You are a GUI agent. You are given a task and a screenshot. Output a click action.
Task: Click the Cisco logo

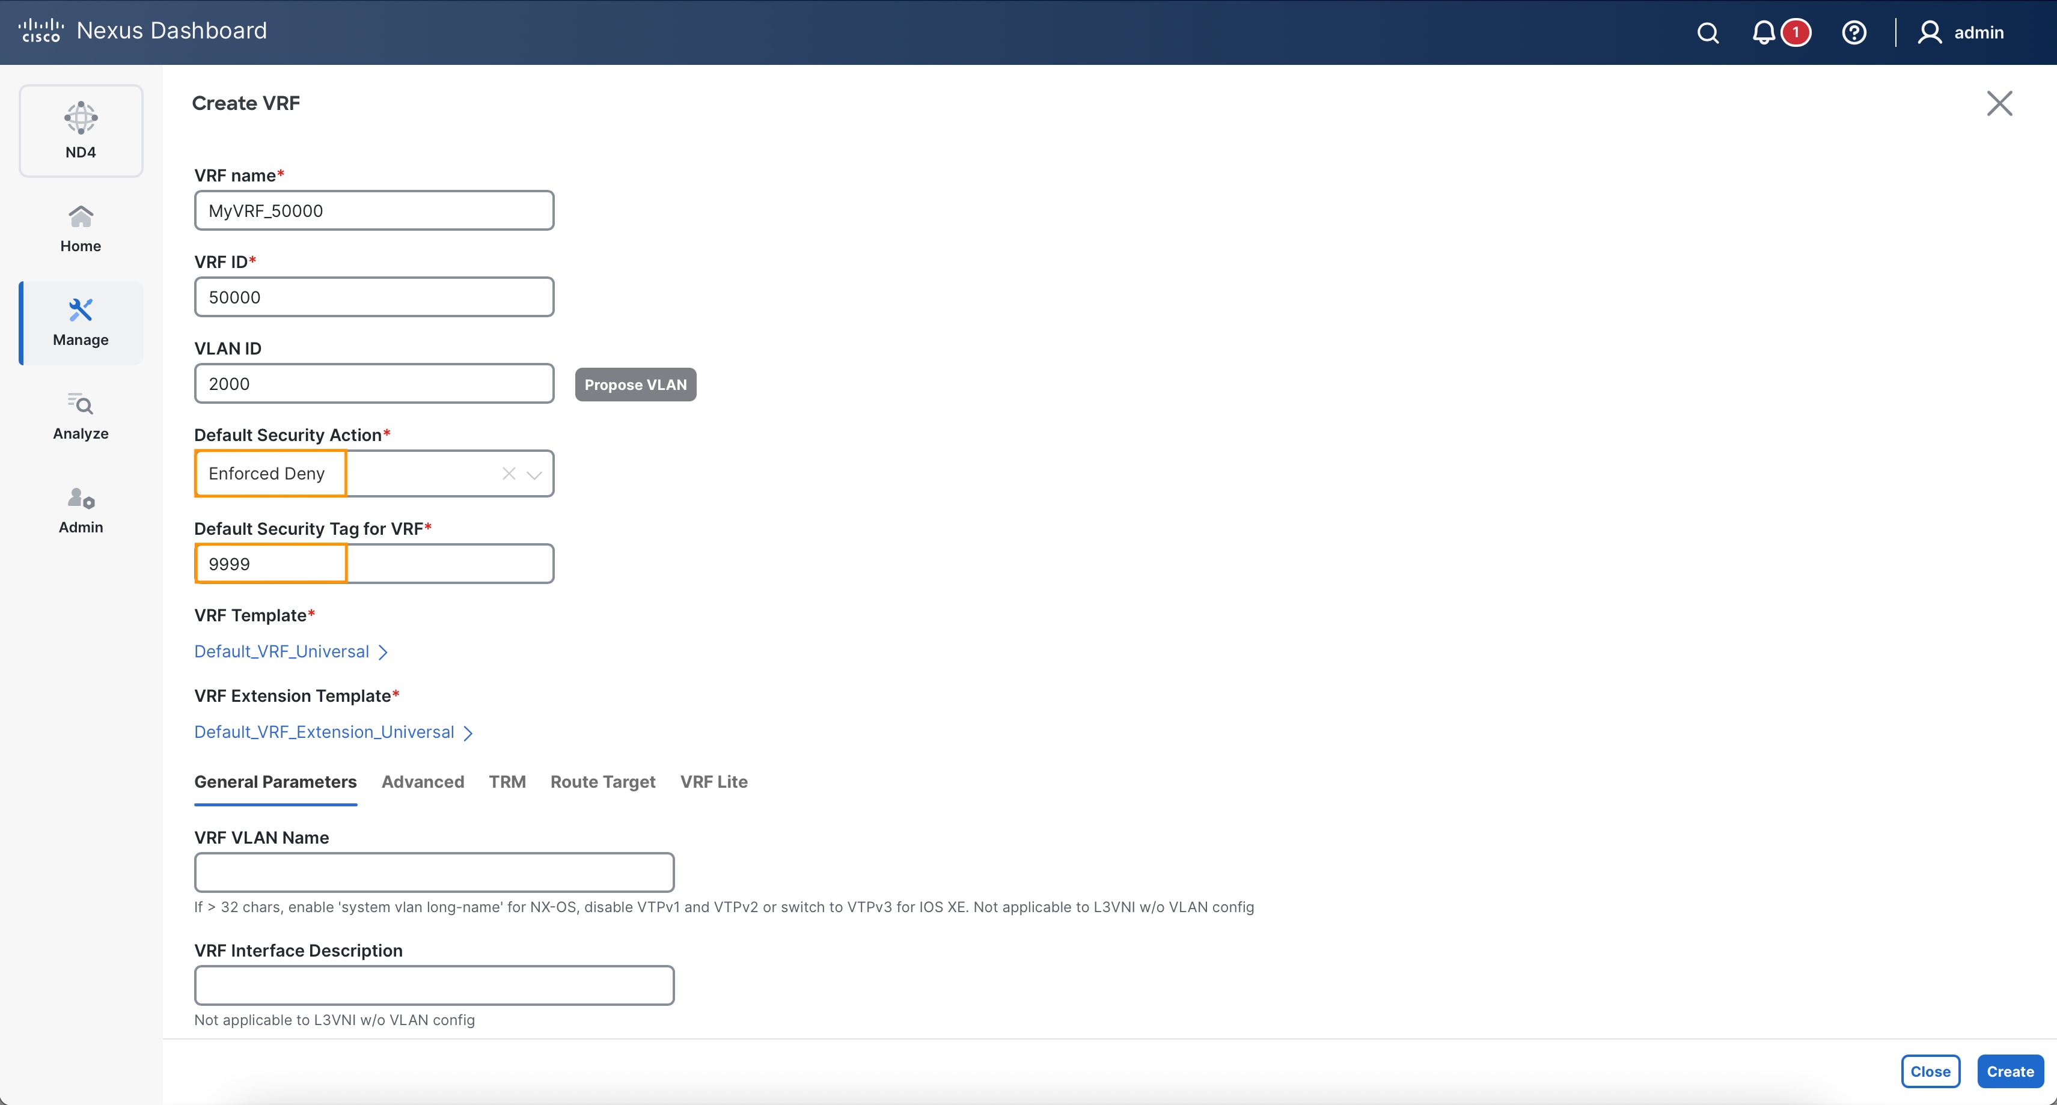[41, 30]
